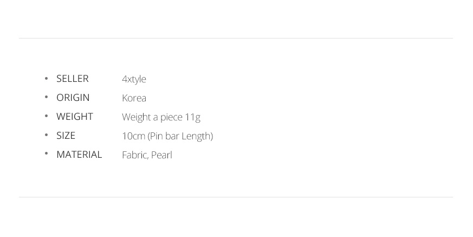Click the ORIGIN label
This screenshot has width=473, height=237.
point(73,98)
